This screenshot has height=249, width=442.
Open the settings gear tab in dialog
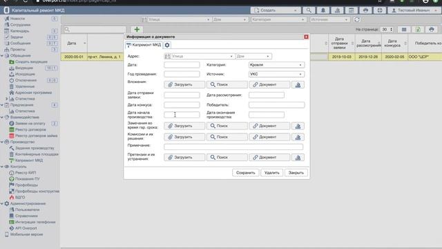(x=167, y=45)
